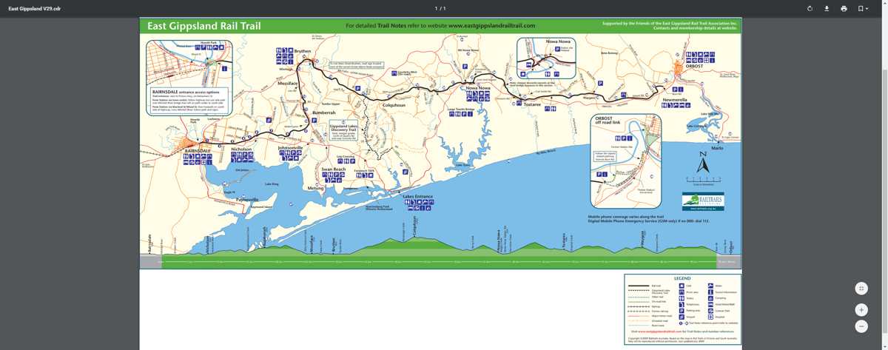This screenshot has width=888, height=350.
Task: Click the Lakes Entrance label
Action: pyautogui.click(x=418, y=196)
